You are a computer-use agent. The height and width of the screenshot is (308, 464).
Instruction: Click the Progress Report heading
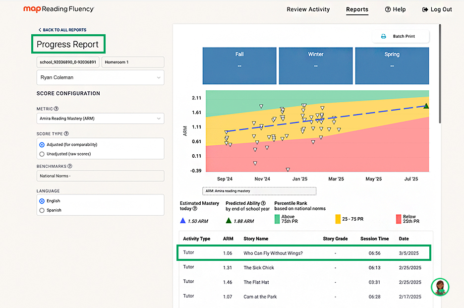[67, 44]
